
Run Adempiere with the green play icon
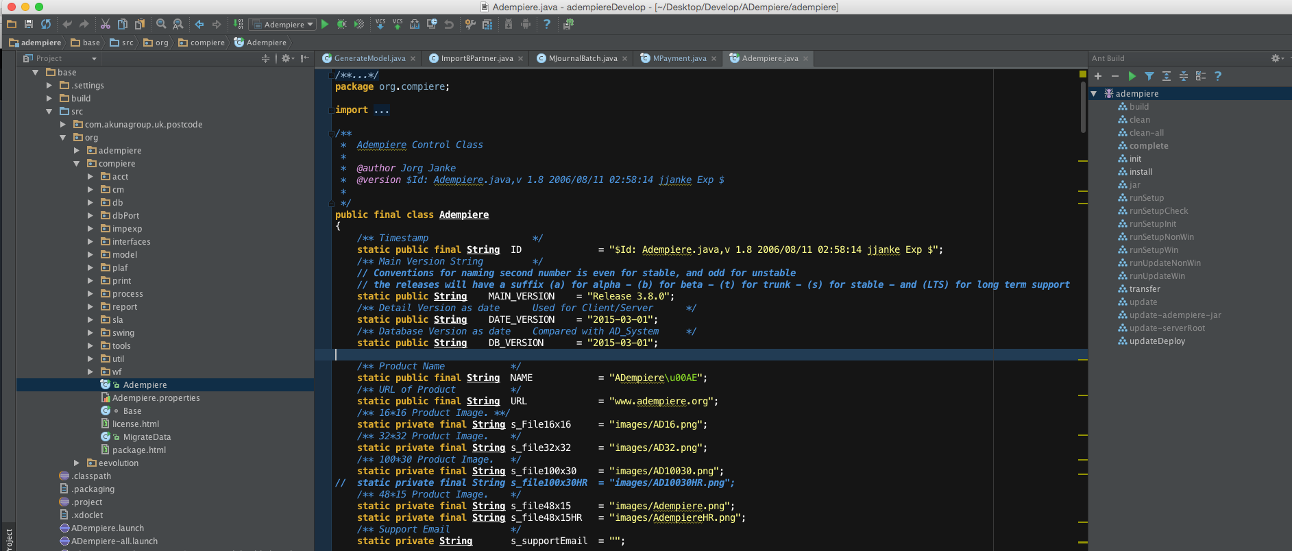[x=325, y=24]
